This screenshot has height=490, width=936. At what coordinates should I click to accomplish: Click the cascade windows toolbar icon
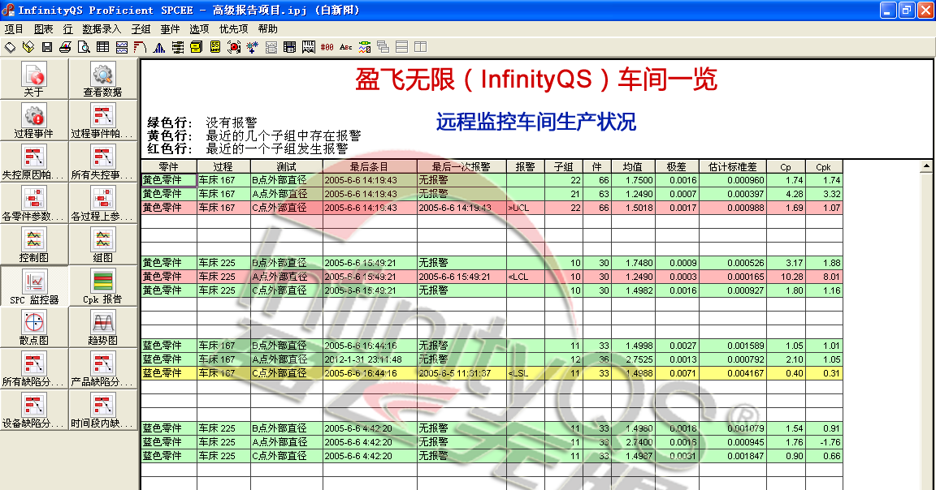[x=383, y=47]
